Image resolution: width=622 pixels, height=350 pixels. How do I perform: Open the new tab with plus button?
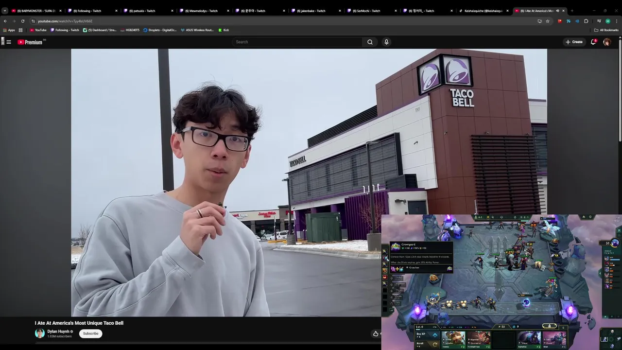[x=571, y=11]
